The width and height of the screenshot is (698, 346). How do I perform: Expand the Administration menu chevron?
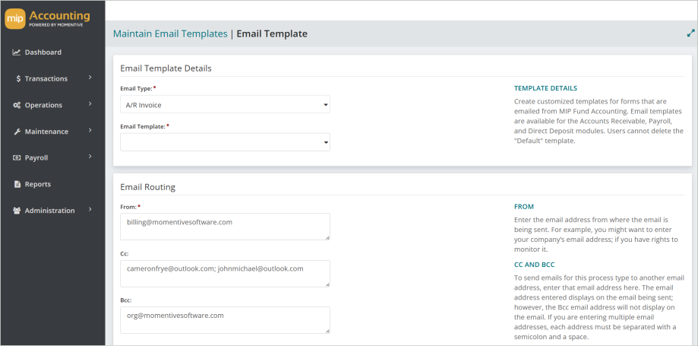[90, 209]
